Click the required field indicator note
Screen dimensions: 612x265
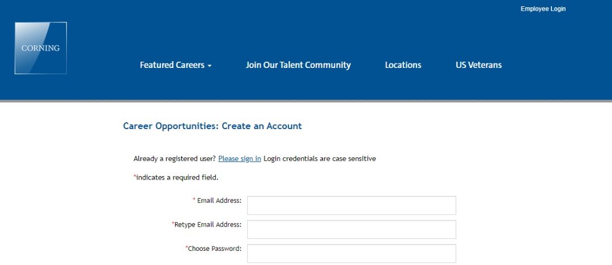tap(176, 178)
